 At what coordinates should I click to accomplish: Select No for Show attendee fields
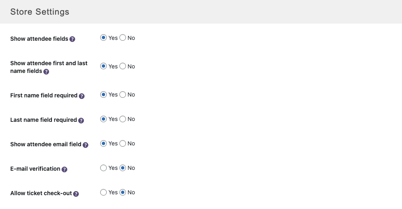coord(123,38)
